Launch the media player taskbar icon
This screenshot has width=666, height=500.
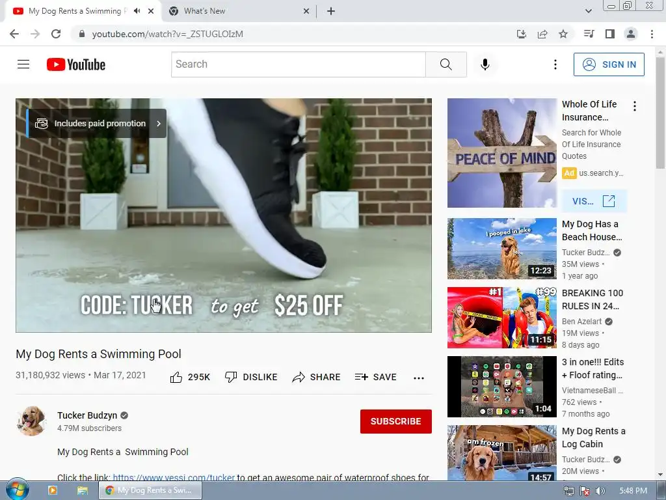53,490
